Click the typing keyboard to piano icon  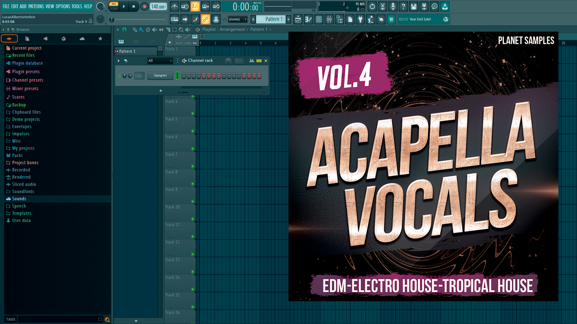[x=174, y=19]
